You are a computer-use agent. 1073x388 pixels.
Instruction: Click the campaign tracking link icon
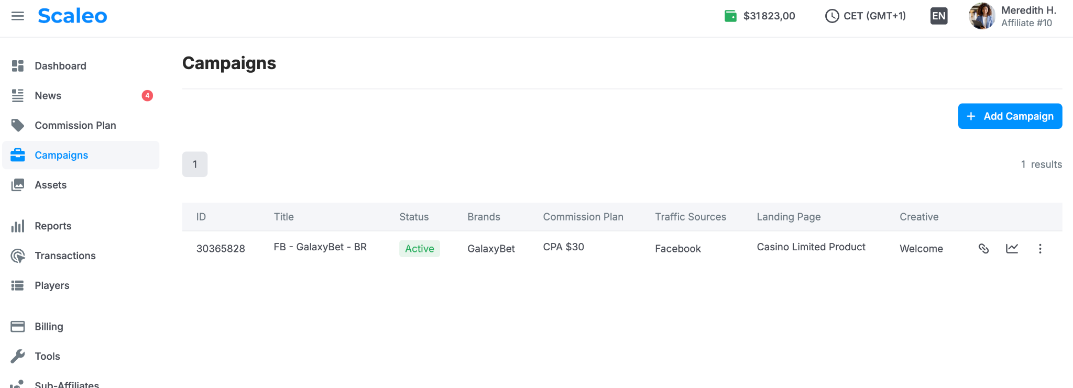(983, 249)
